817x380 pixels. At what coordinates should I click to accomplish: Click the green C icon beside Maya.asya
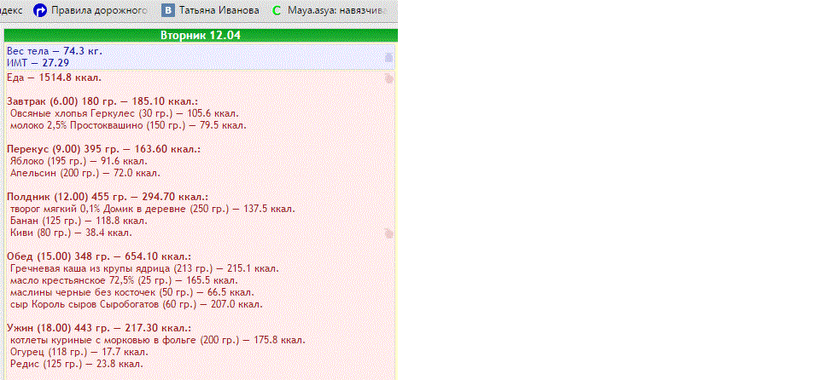click(277, 10)
